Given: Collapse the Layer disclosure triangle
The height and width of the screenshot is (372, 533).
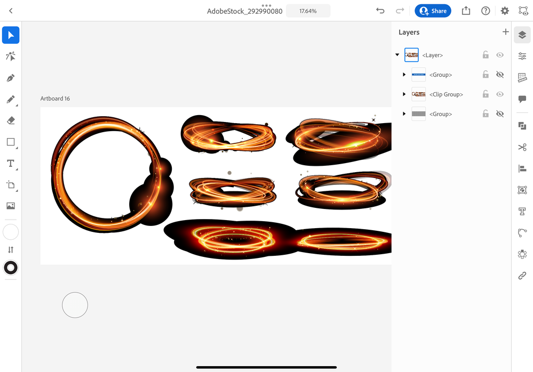Looking at the screenshot, I should coord(397,55).
